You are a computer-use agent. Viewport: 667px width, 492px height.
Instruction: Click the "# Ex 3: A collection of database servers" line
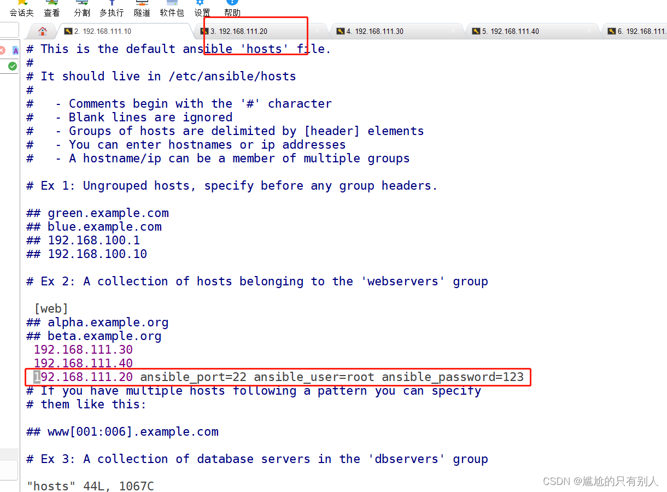[257, 459]
